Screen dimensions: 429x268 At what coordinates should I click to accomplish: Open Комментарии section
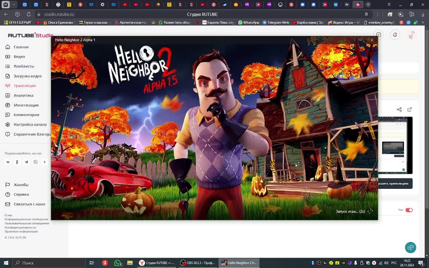26,115
